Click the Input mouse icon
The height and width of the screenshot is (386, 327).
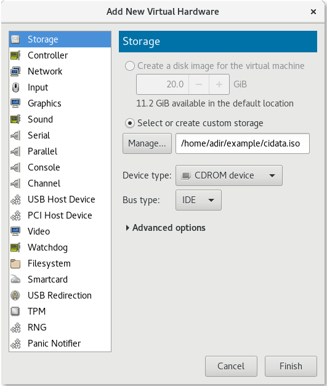(x=15, y=87)
